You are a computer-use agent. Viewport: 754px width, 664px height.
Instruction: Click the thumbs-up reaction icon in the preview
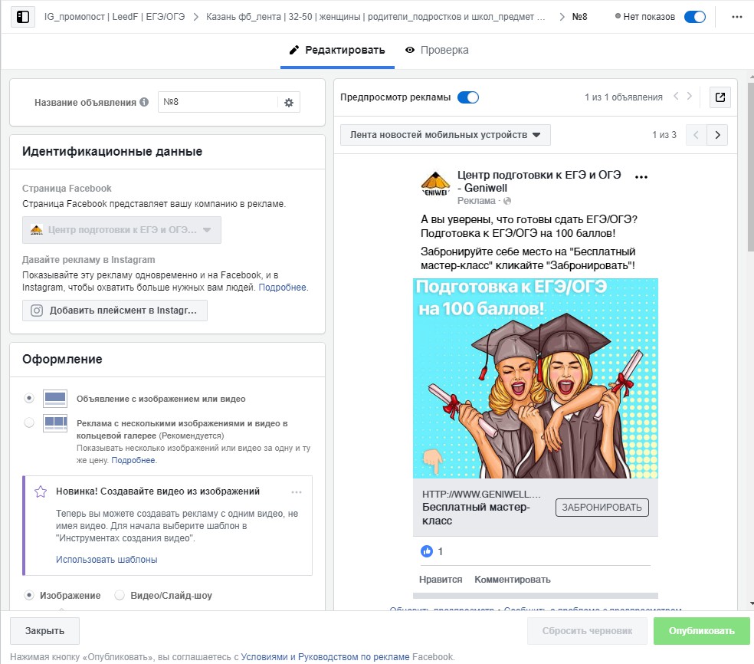tap(427, 551)
